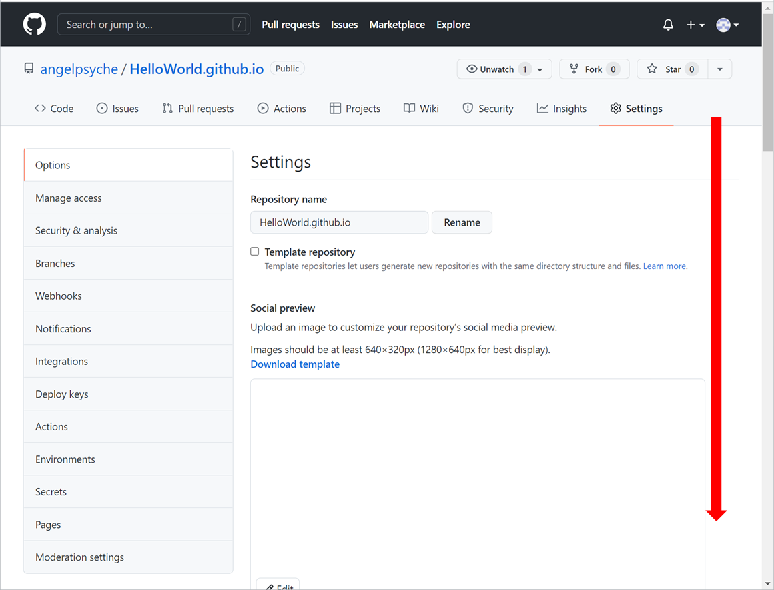
Task: Open Branches settings
Action: pos(129,264)
